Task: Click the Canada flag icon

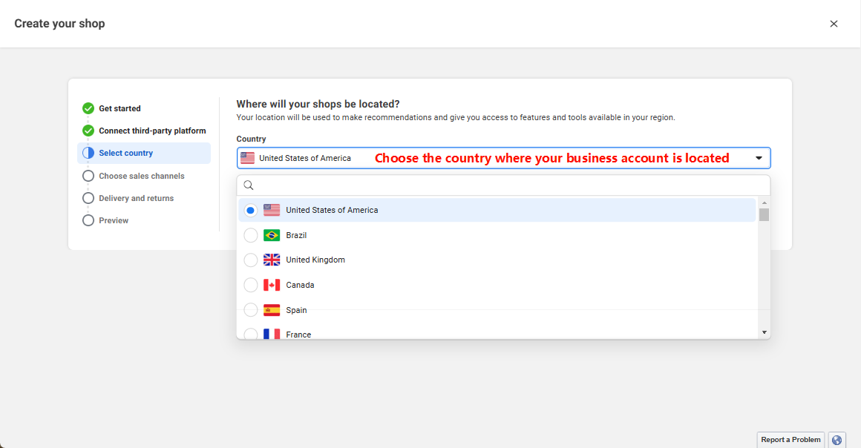Action: click(x=272, y=285)
